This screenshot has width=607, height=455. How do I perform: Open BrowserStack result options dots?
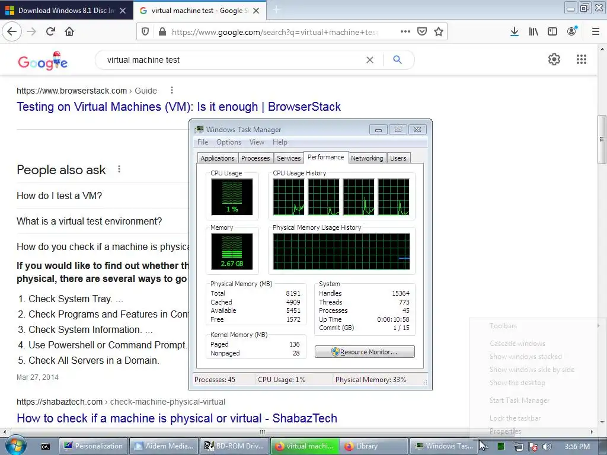coord(172,91)
